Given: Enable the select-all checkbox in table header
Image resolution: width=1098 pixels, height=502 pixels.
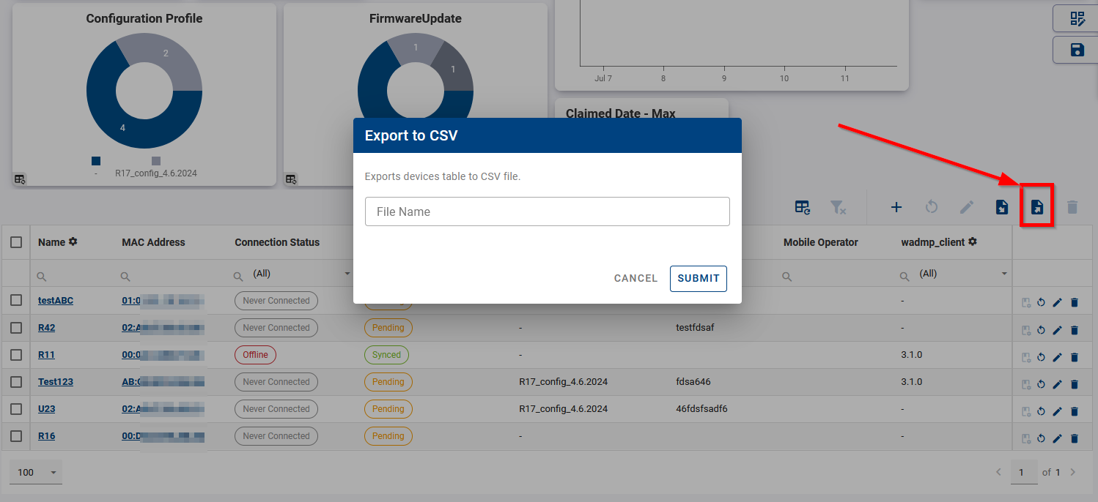Looking at the screenshot, I should point(16,241).
